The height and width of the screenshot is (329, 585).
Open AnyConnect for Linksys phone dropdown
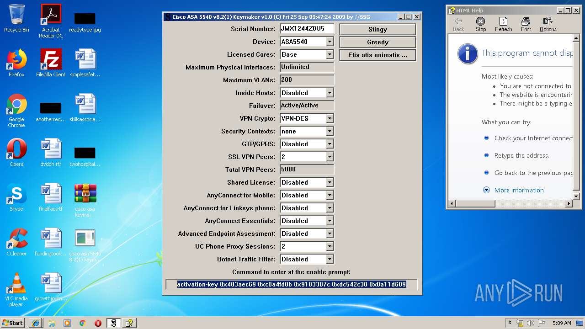(330, 208)
